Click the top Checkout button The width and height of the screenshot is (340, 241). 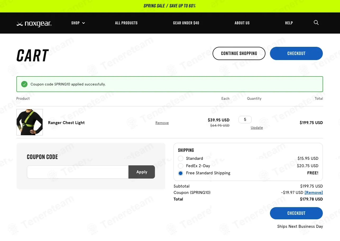[296, 53]
